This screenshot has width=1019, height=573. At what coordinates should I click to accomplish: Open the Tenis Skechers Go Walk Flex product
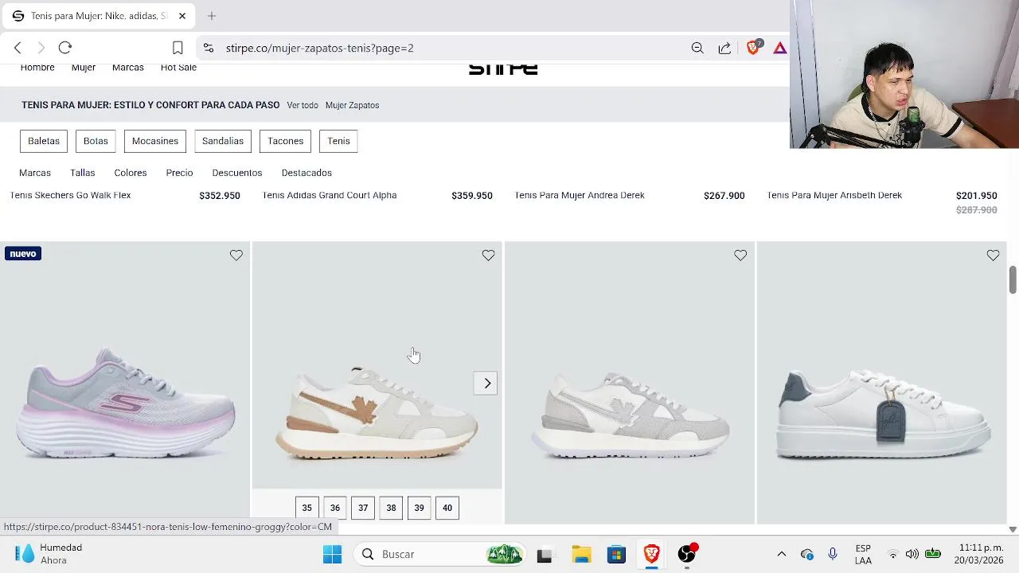tap(70, 195)
